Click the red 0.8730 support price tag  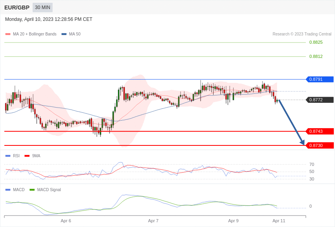coord(320,145)
